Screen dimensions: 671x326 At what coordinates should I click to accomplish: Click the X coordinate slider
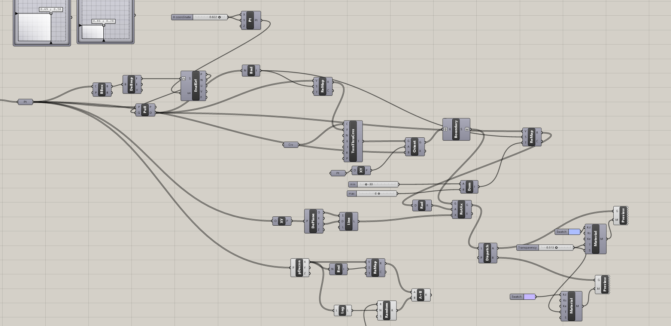pos(210,17)
